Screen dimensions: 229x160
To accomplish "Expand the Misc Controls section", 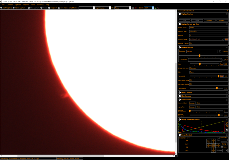I will (x=180, y=96).
